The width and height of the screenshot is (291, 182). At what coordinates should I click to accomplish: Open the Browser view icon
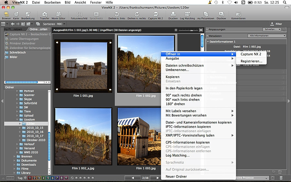click(x=6, y=14)
